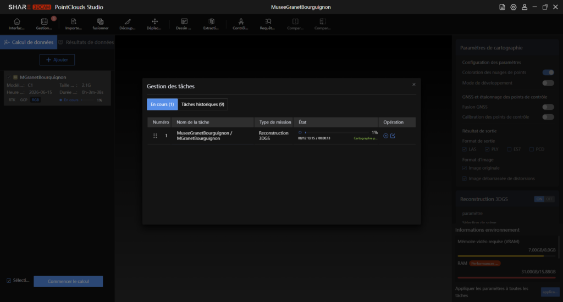Click the VRAM usage bar
The image size is (563, 302).
pos(506,256)
